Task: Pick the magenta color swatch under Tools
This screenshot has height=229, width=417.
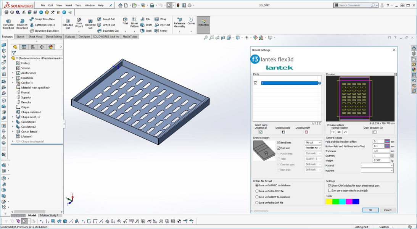Action: point(349,202)
